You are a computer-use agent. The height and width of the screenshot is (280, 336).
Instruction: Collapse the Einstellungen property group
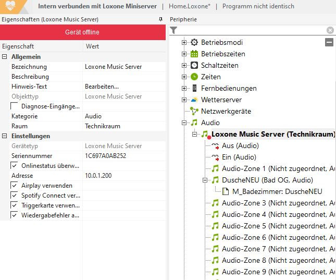(x=4, y=136)
